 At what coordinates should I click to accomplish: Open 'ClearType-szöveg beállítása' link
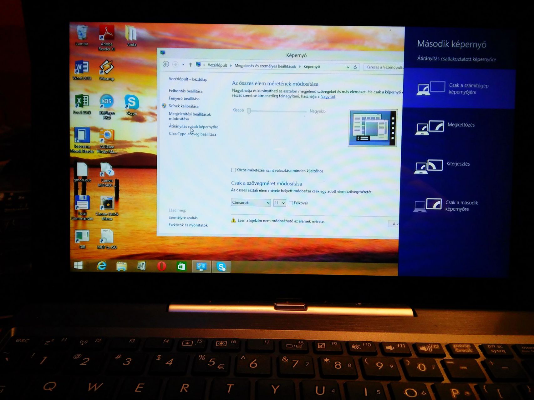pos(192,134)
